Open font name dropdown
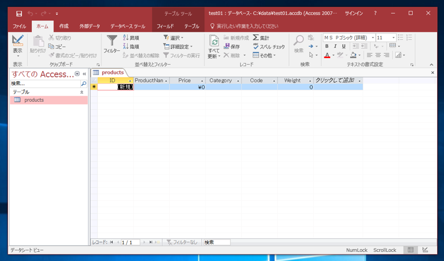The width and height of the screenshot is (444, 261). pos(373,38)
